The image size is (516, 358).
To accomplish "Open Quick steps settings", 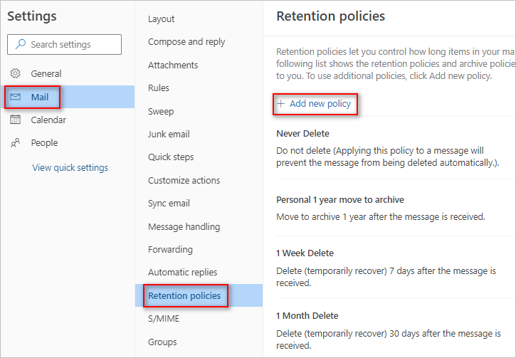I will point(171,157).
